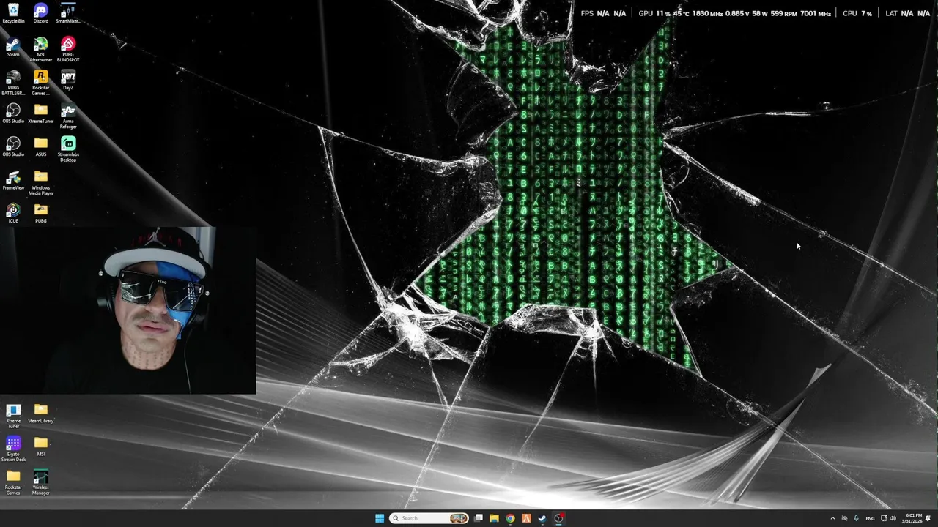Open the FrameView desktop shortcut
938x527 pixels.
pyautogui.click(x=13, y=180)
